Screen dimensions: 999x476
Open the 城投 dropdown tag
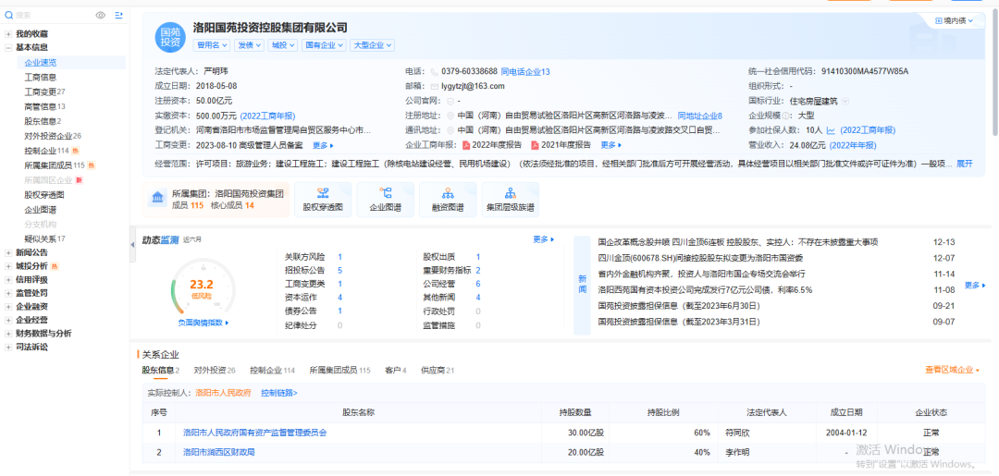click(282, 45)
